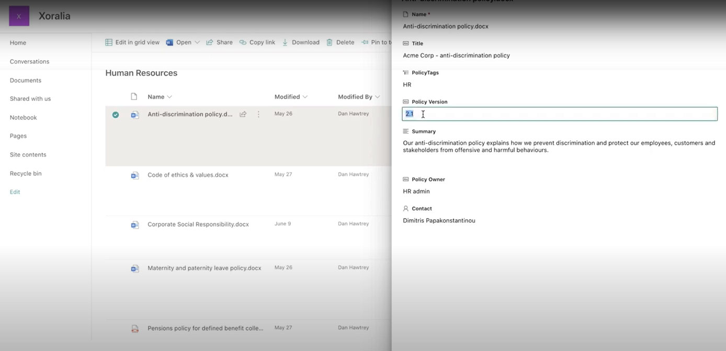Click the Contact Dimitris Papakonstantinou
This screenshot has height=351, width=726.
439,221
